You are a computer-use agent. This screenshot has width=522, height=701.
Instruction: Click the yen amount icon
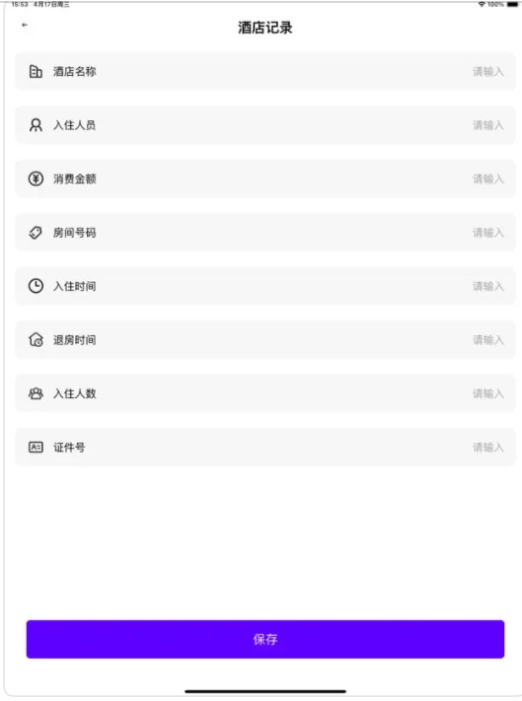tap(36, 178)
